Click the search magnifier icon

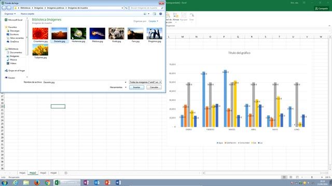click(x=162, y=8)
